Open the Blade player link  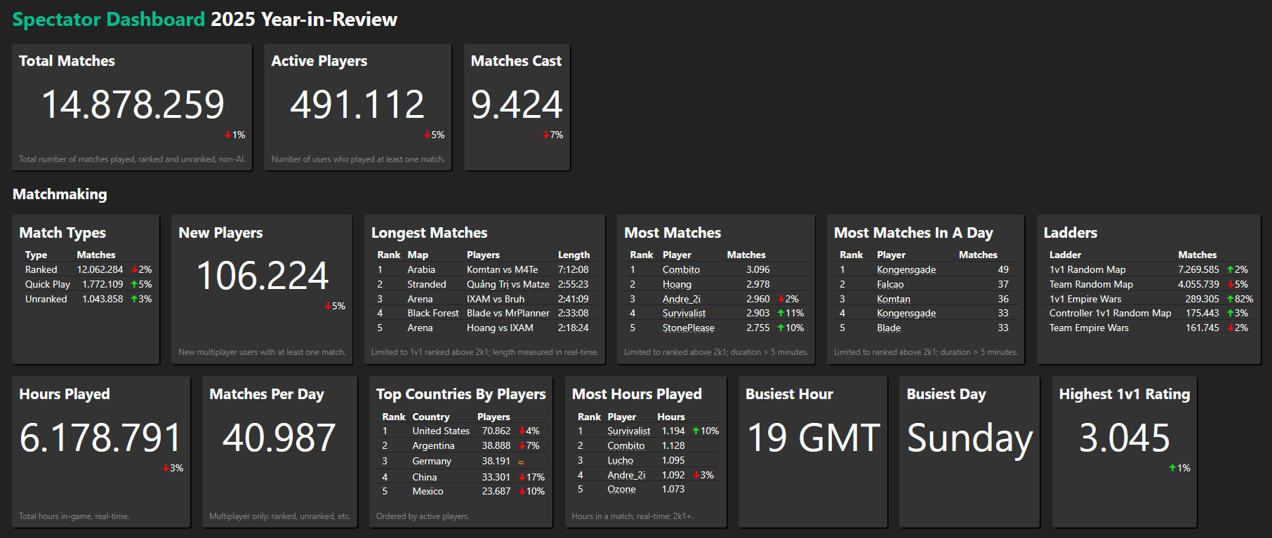(889, 328)
